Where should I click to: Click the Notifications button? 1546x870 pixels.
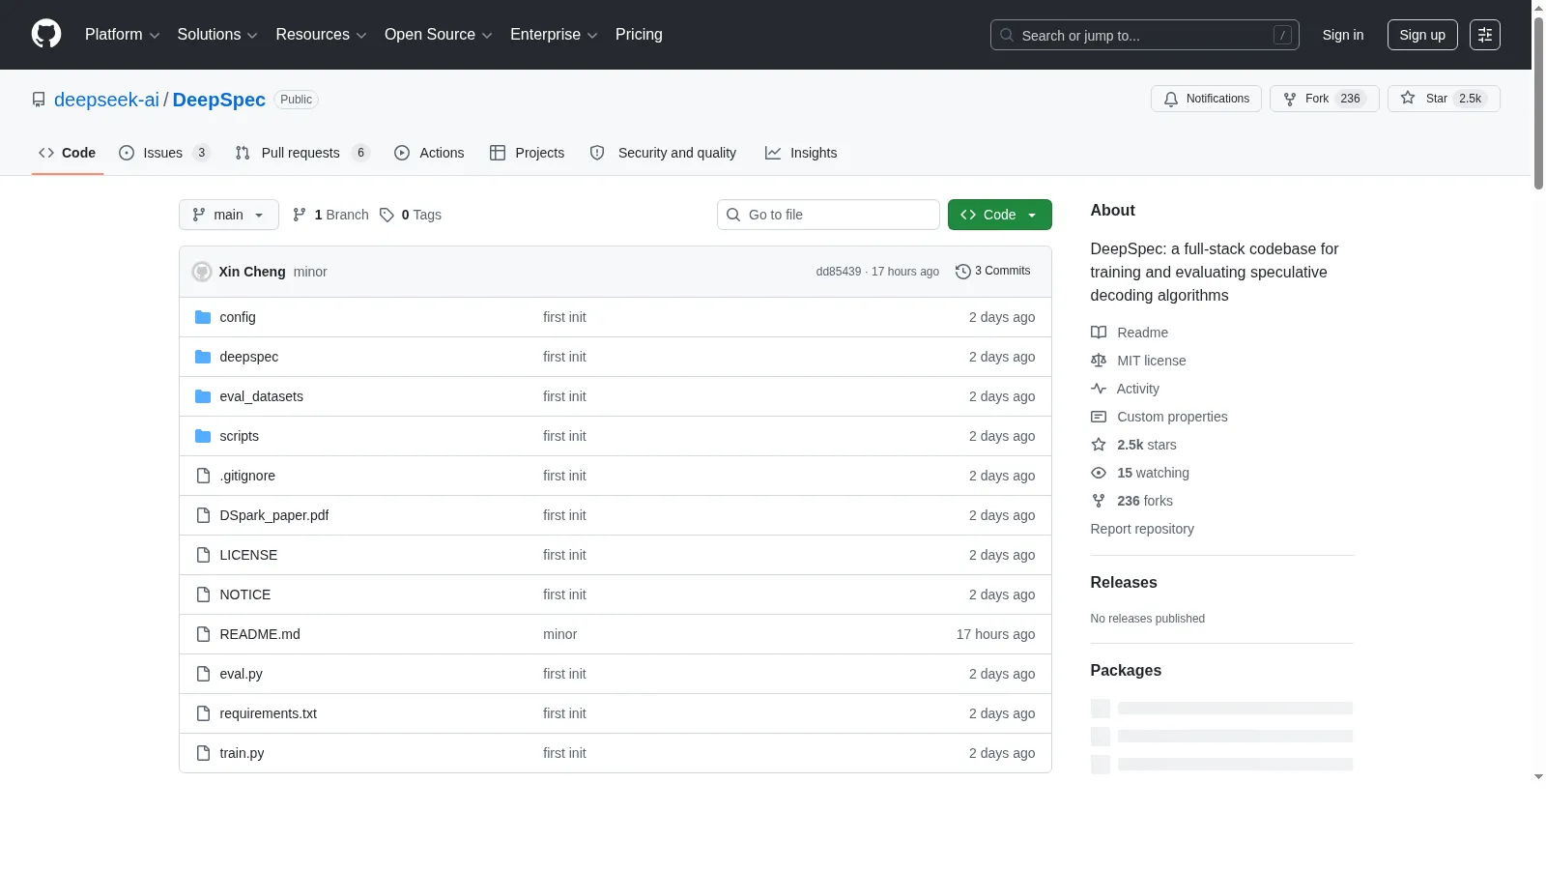coord(1206,99)
